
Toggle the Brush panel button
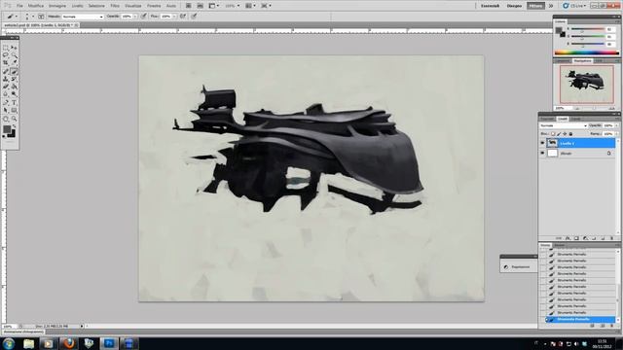[x=41, y=17]
